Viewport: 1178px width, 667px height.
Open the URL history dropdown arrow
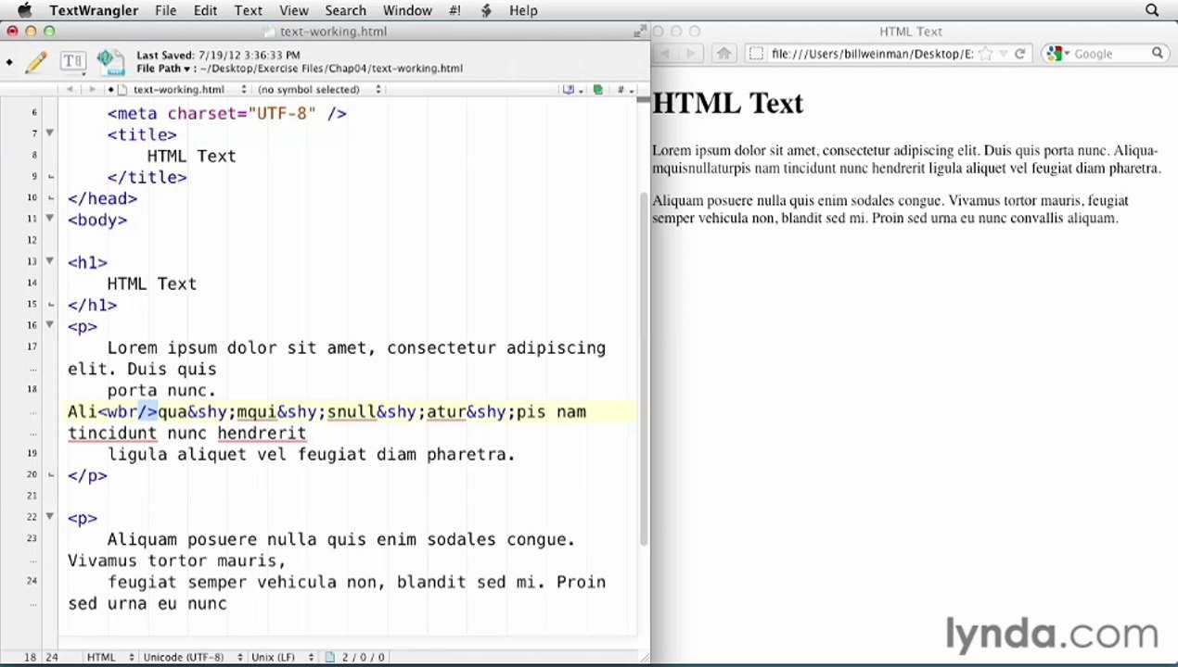(1003, 54)
